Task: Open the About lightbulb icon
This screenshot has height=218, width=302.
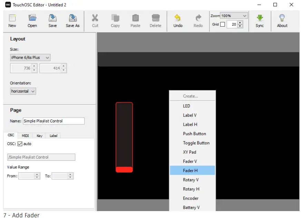Action: (x=282, y=18)
